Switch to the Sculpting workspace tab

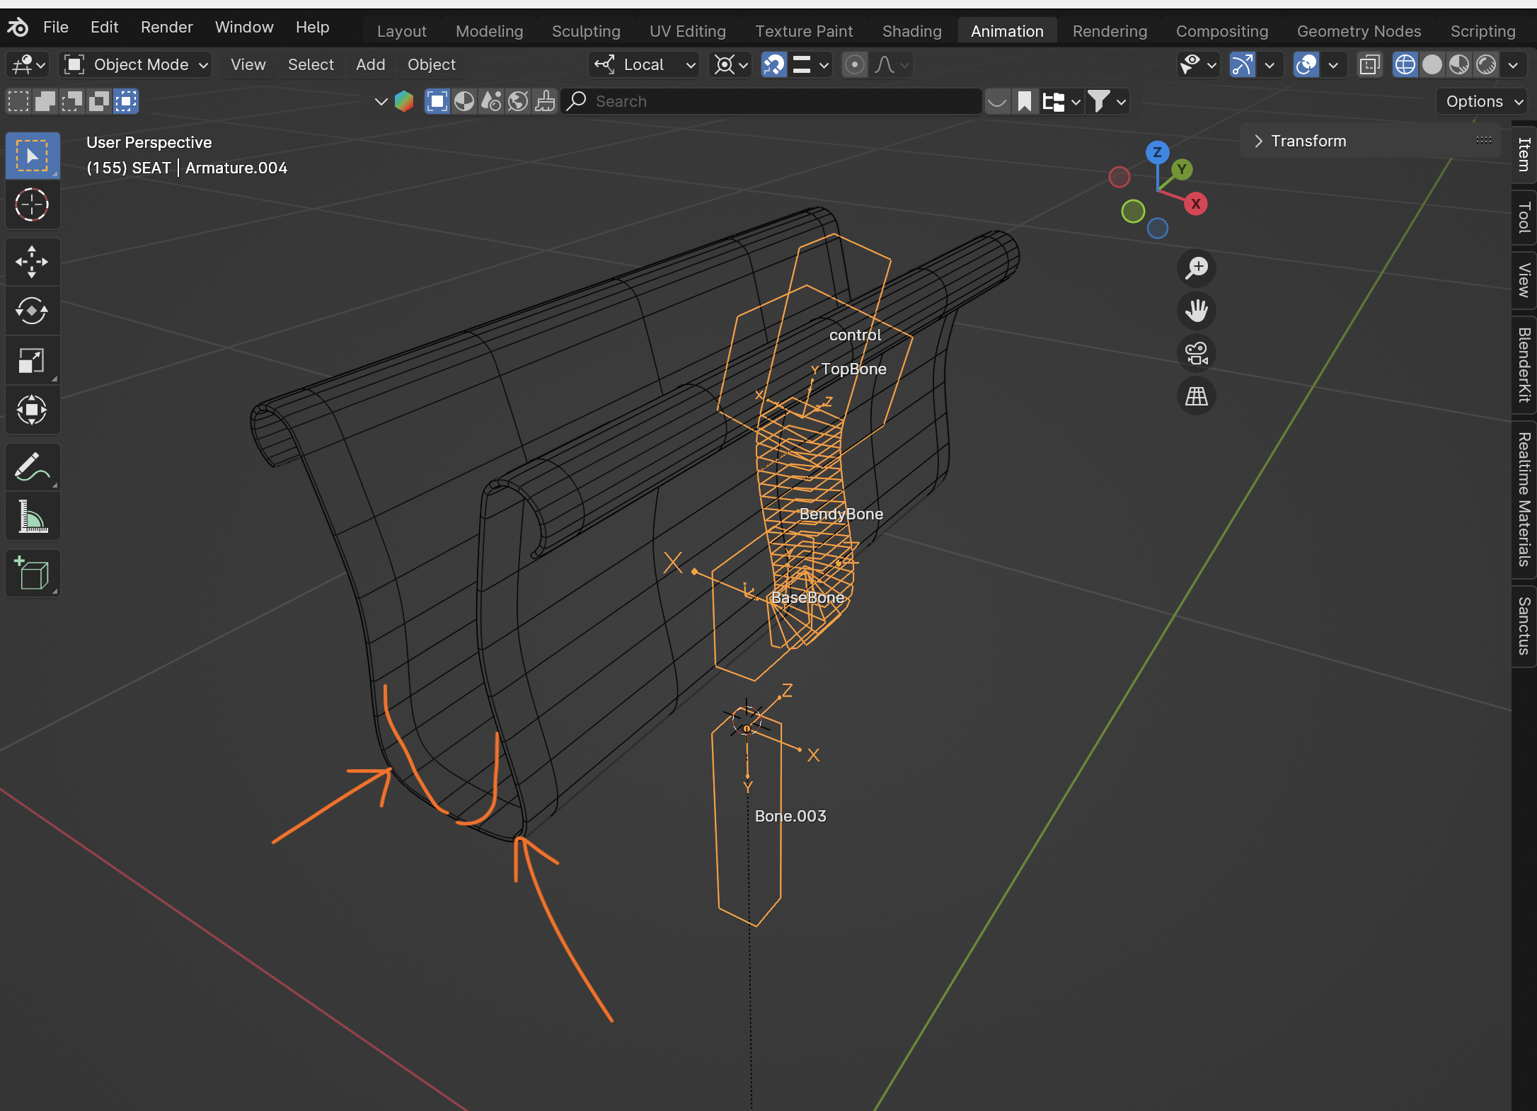coord(586,31)
